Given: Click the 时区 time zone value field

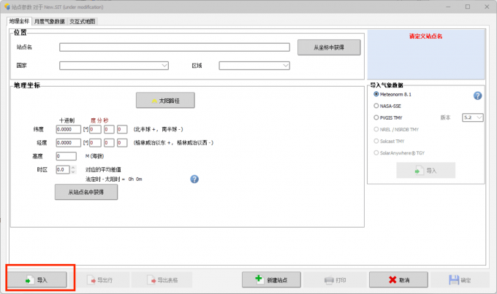Looking at the screenshot, I should pyautogui.click(x=63, y=170).
